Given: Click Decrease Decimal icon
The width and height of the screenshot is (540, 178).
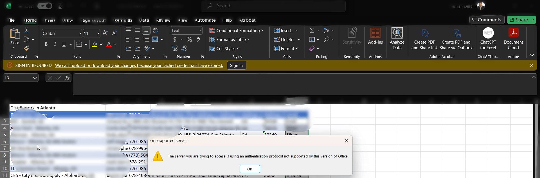Looking at the screenshot, I should 184,48.
